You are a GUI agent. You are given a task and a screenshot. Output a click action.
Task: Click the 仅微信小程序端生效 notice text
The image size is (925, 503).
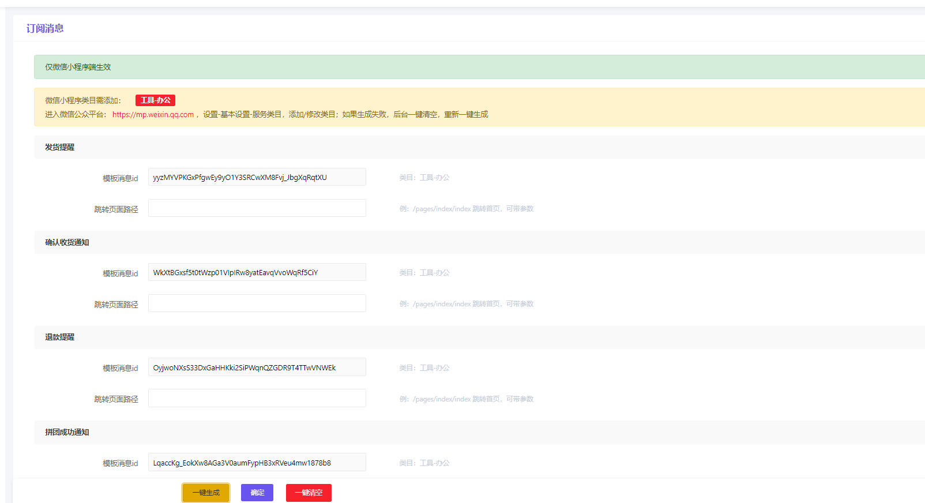[x=78, y=67]
